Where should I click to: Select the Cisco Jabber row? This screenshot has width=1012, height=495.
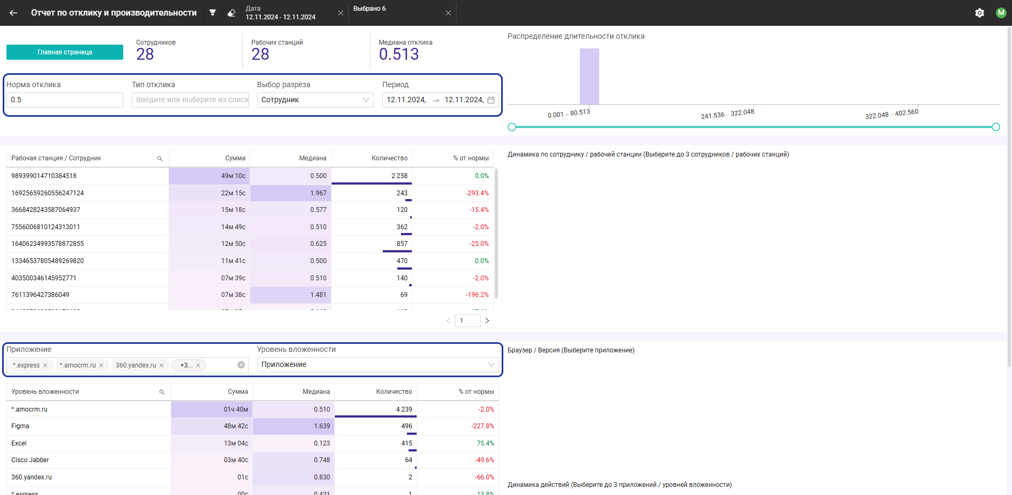coord(252,460)
